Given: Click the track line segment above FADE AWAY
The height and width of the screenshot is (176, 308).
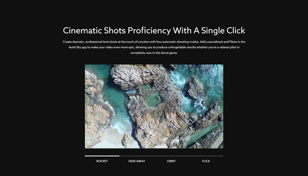Looking at the screenshot, I should click(137, 156).
